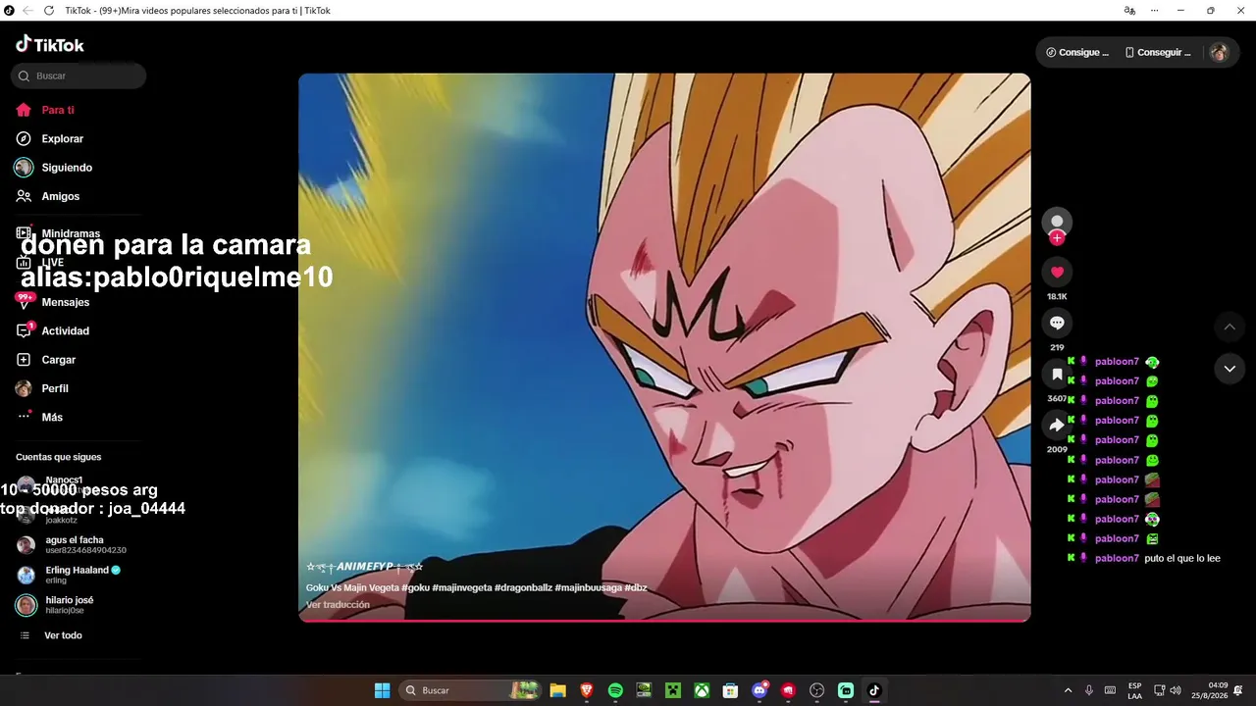1256x706 pixels.
Task: Open the browser translate icon
Action: tap(1129, 11)
